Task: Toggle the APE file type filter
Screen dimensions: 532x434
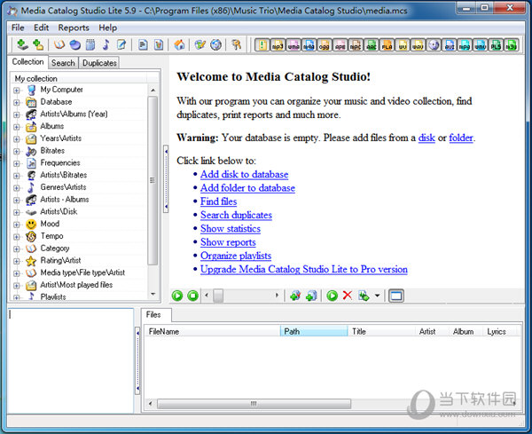Action: (x=340, y=45)
